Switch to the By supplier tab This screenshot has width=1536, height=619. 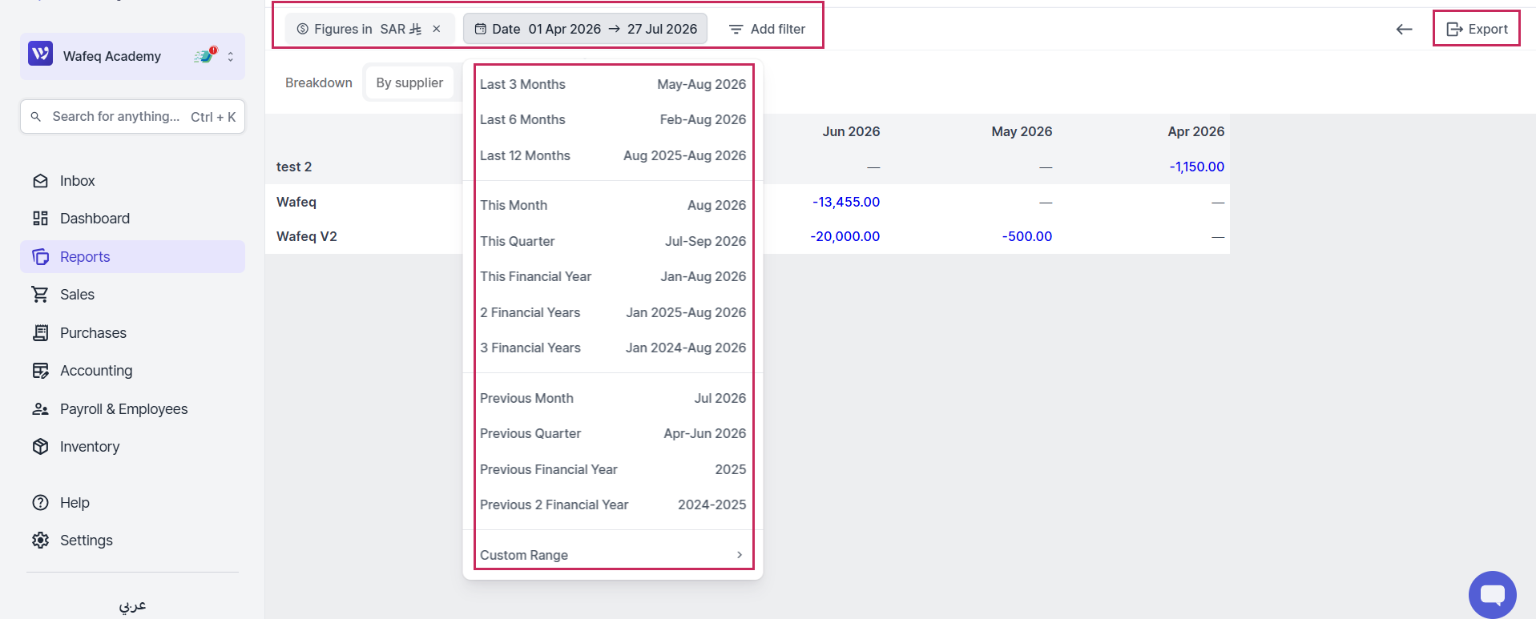click(x=409, y=82)
